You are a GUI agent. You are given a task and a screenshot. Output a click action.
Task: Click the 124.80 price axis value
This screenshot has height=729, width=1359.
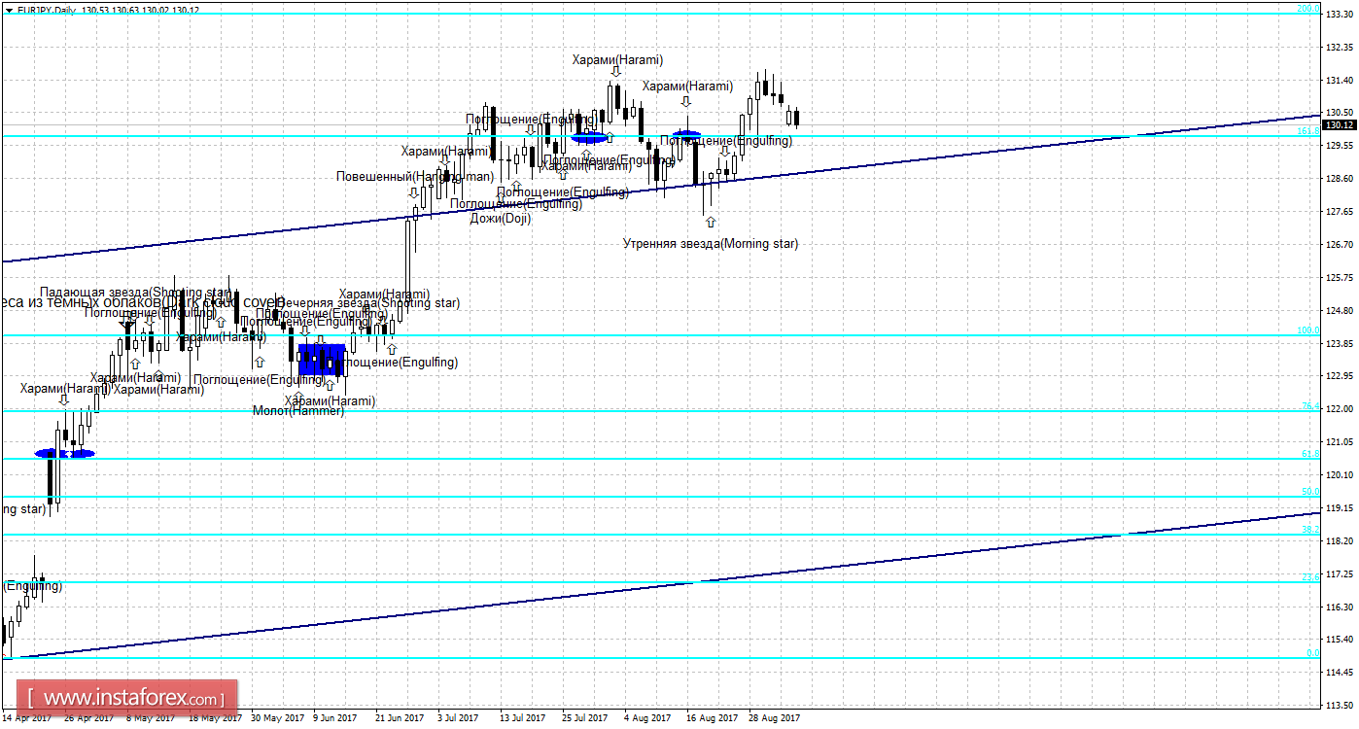1340,311
